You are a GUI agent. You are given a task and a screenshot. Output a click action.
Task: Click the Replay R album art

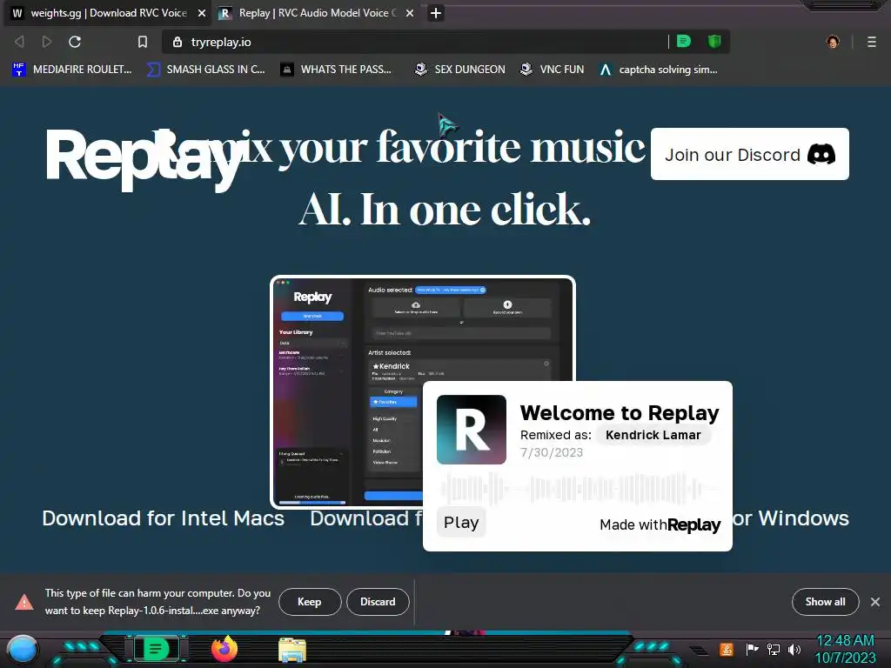click(471, 430)
